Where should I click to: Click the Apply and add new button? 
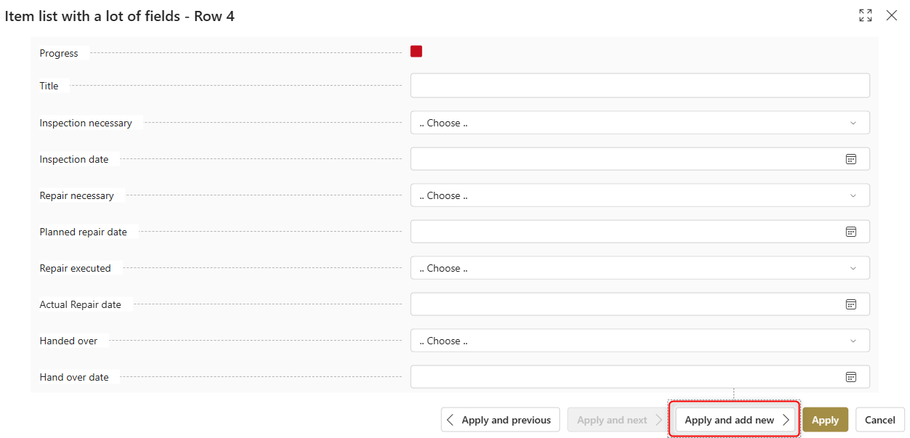pyautogui.click(x=734, y=419)
